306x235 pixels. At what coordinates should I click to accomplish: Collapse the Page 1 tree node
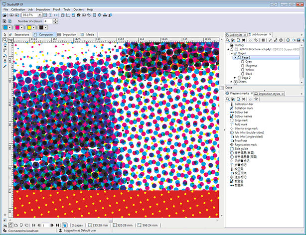tap(235, 58)
